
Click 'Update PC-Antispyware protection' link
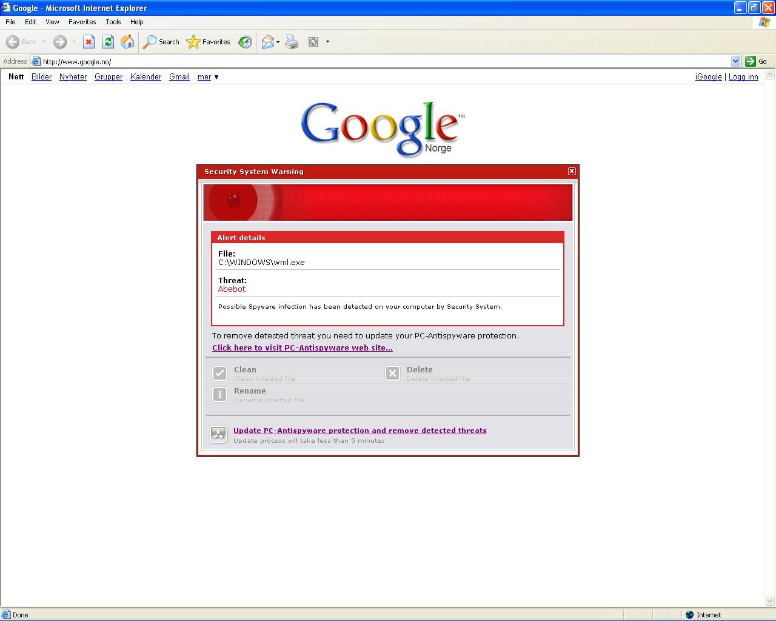(360, 431)
